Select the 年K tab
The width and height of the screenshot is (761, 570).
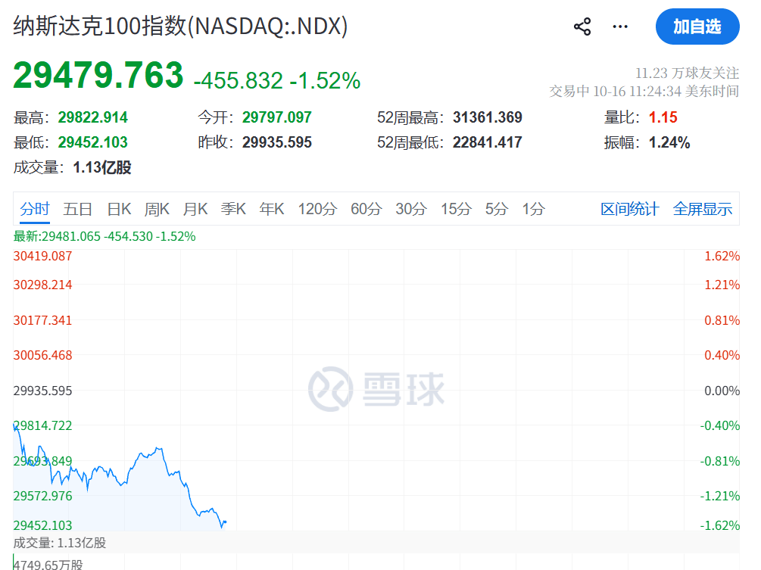pos(272,209)
